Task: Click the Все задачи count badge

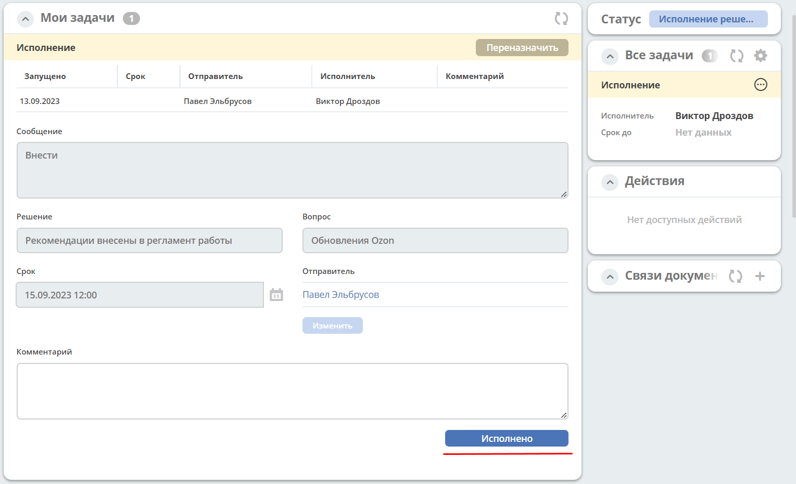Action: [710, 56]
